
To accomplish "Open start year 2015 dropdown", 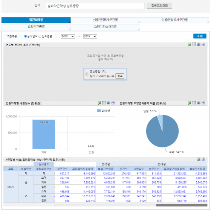I will coord(68,36).
